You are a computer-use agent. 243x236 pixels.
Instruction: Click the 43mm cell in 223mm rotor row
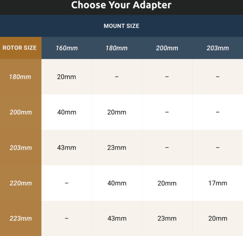point(117,219)
